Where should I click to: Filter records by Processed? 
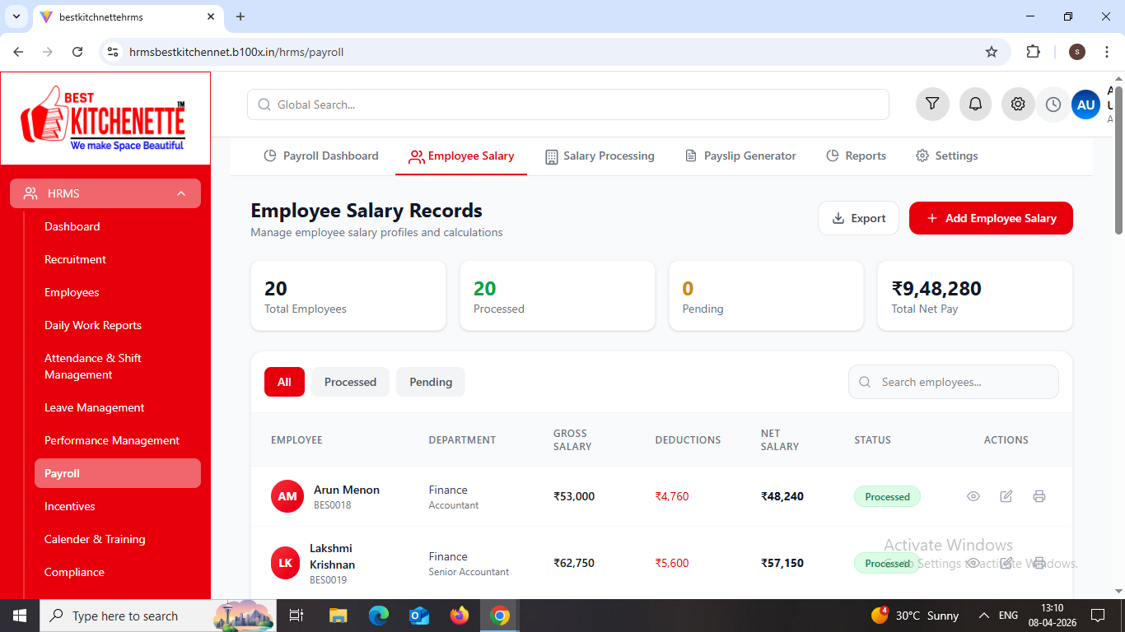pos(350,382)
